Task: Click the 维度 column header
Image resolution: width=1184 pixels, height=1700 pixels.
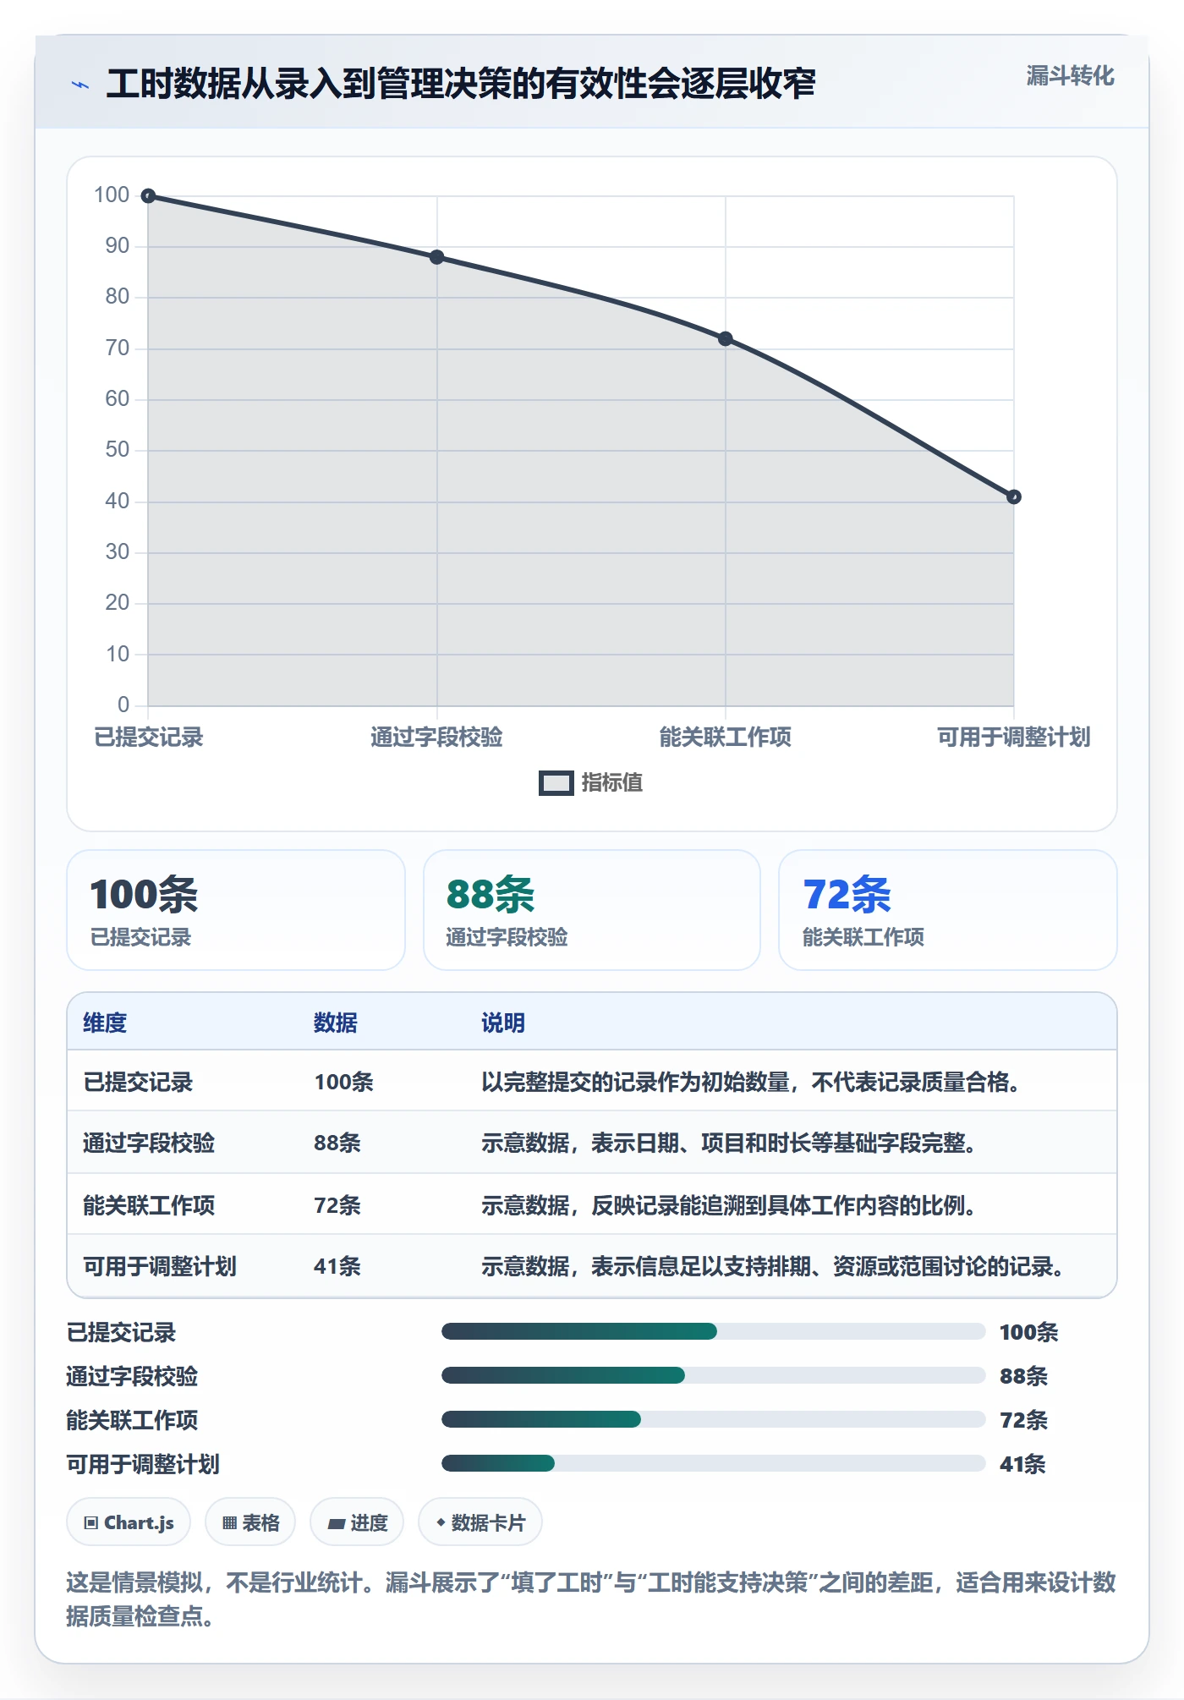Action: click(x=105, y=1023)
